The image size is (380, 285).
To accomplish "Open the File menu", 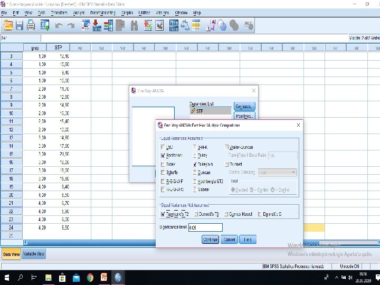I will (4, 13).
